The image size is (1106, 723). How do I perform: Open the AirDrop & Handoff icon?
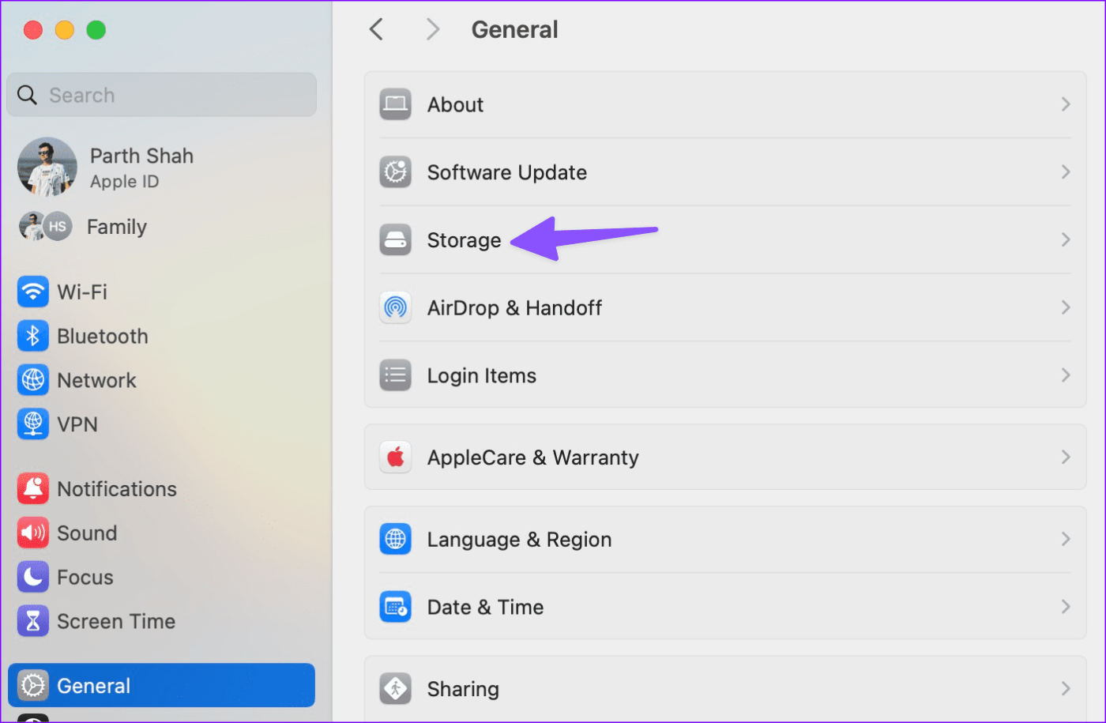click(395, 307)
